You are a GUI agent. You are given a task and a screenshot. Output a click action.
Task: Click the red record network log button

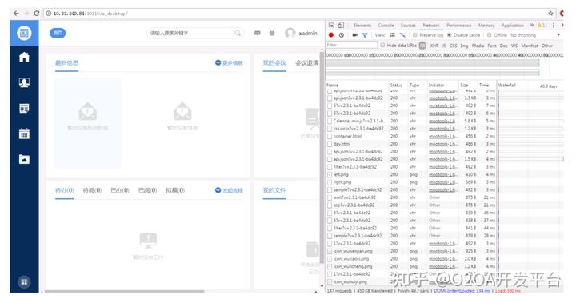pyautogui.click(x=331, y=35)
